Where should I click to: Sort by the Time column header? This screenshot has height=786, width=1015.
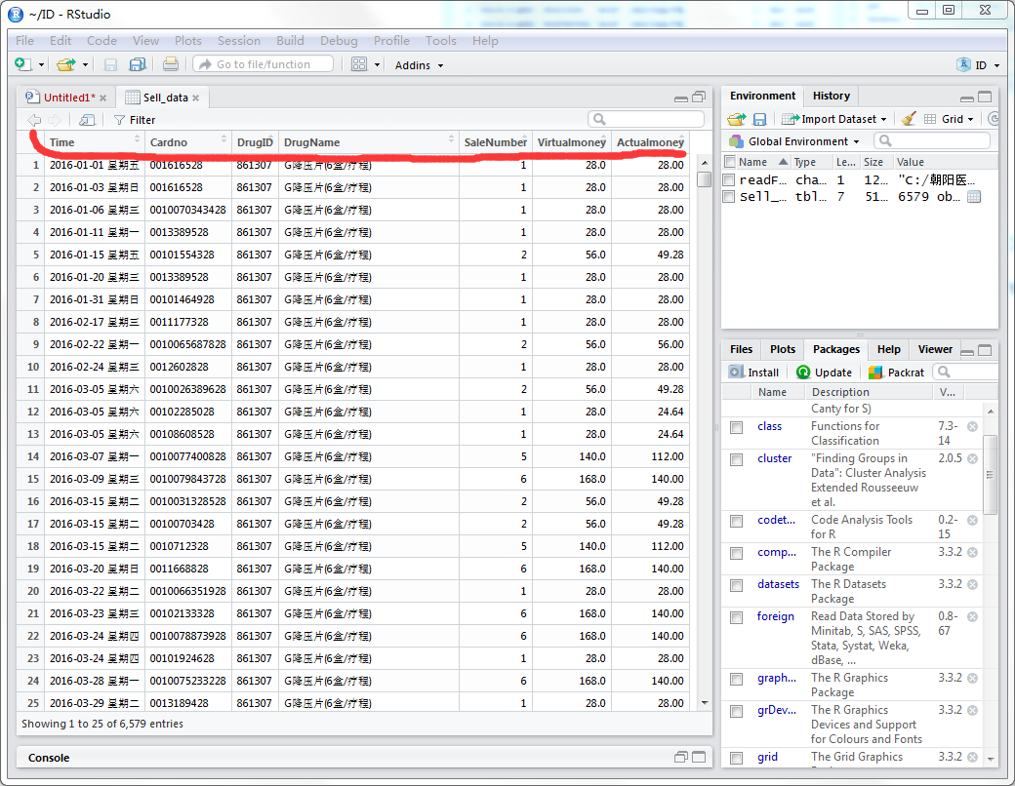pyautogui.click(x=95, y=142)
